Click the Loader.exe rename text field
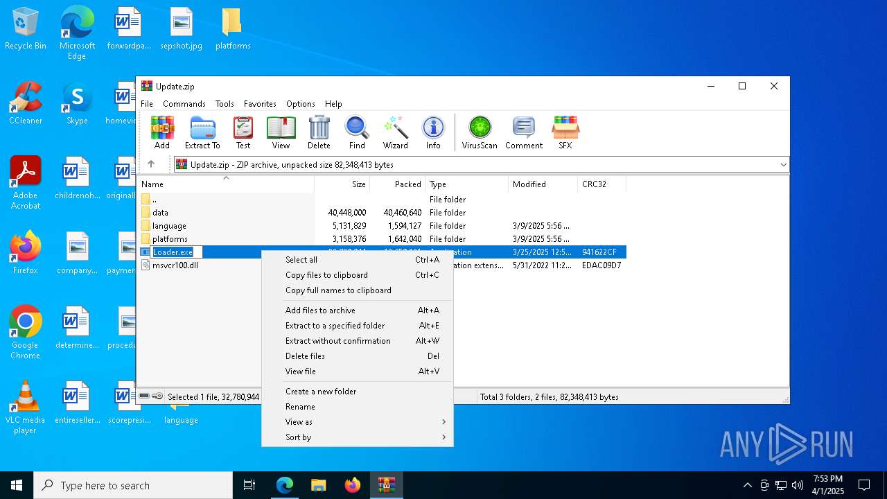 tap(177, 252)
